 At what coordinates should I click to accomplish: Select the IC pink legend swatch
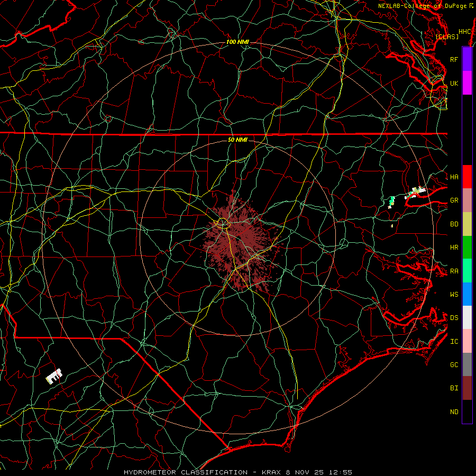[467, 341]
